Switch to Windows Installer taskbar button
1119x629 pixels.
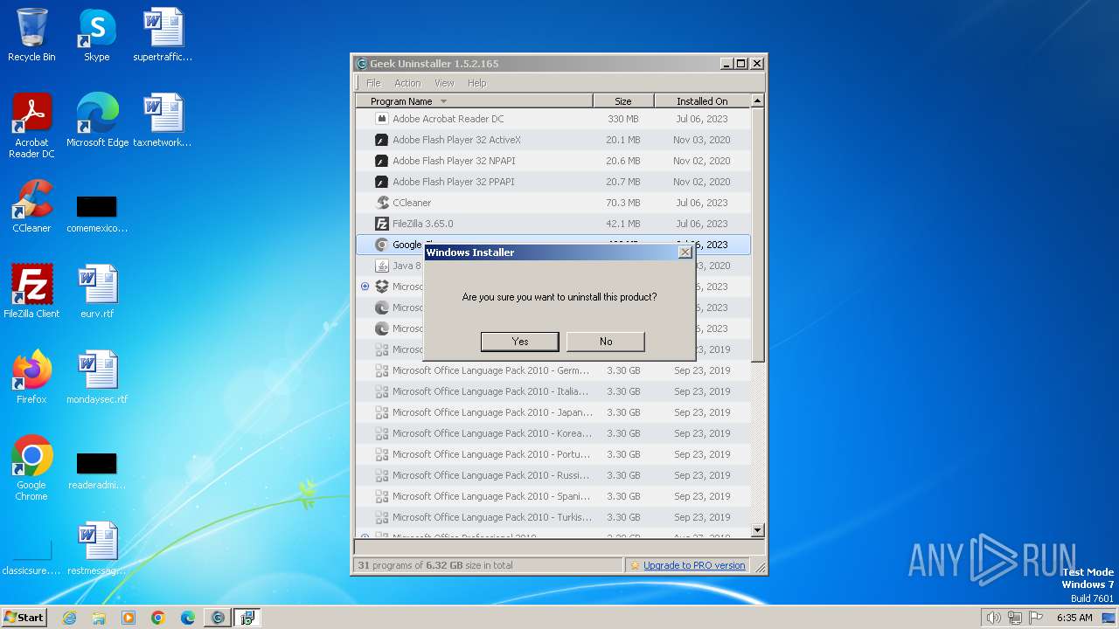(x=247, y=618)
